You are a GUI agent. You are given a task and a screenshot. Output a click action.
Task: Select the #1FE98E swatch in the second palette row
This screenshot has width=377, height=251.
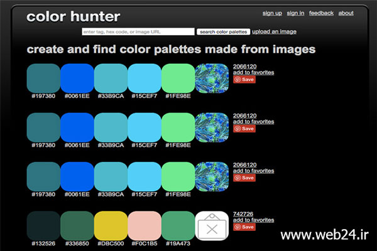178,127
